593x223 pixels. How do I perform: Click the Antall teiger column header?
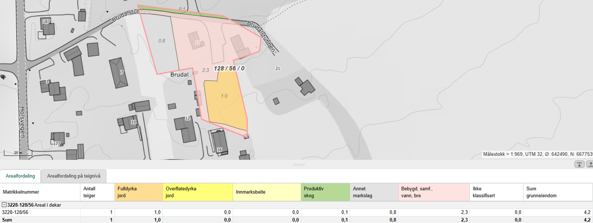pos(97,192)
